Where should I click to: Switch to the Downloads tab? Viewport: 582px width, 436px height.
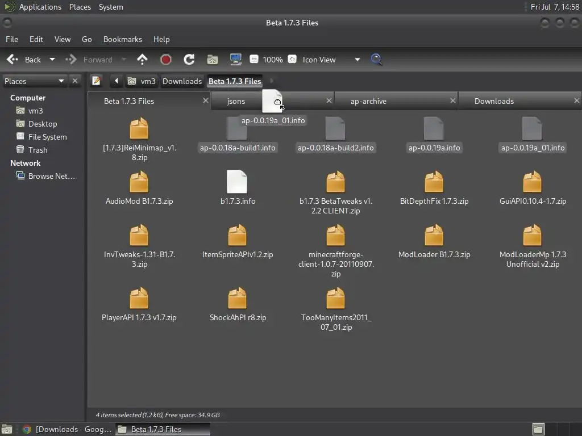coord(519,101)
